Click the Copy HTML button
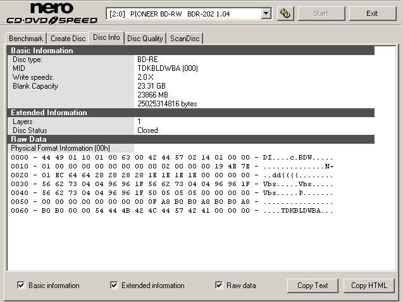 point(369,286)
